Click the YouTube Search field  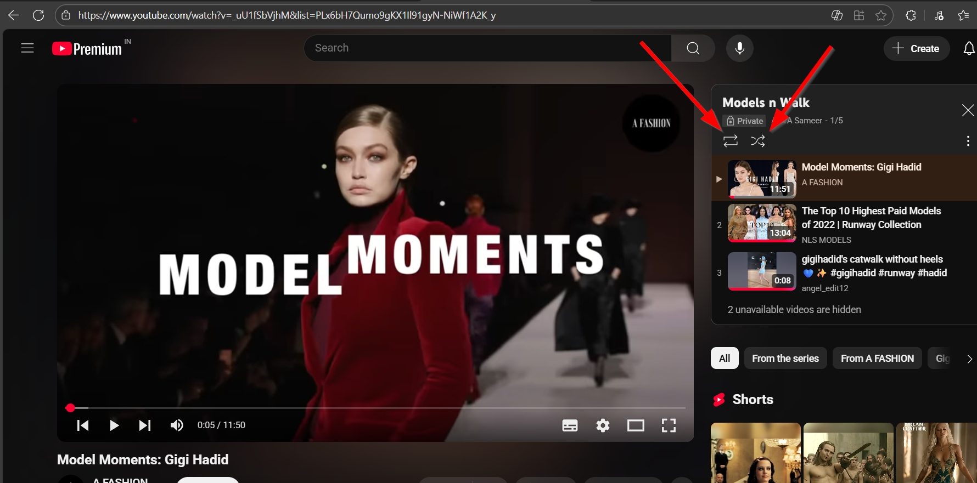click(x=487, y=48)
